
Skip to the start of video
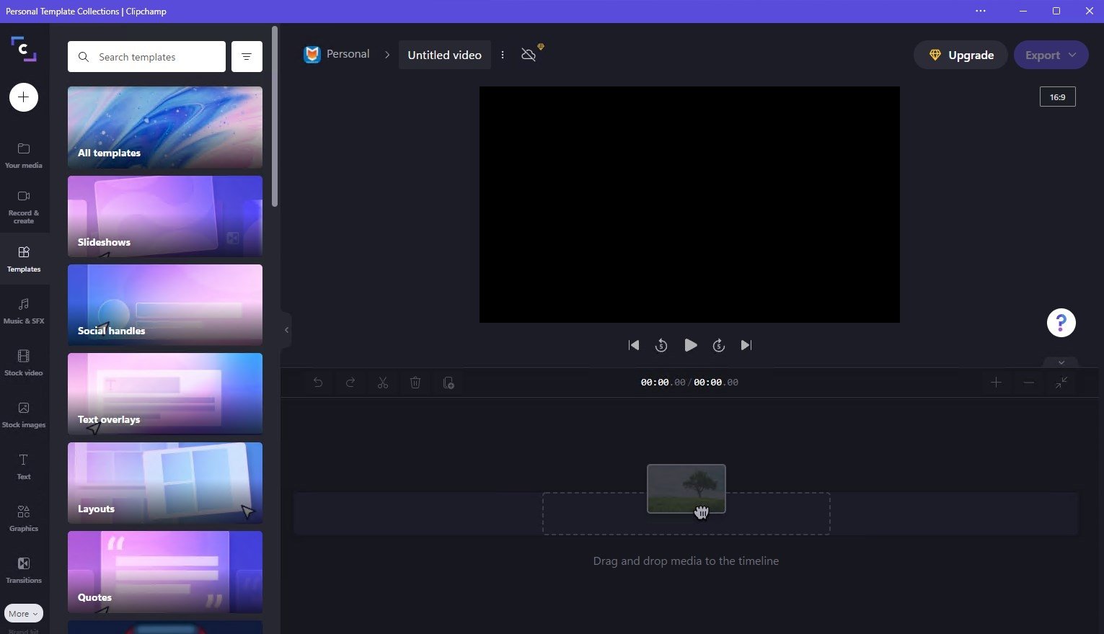(x=634, y=345)
